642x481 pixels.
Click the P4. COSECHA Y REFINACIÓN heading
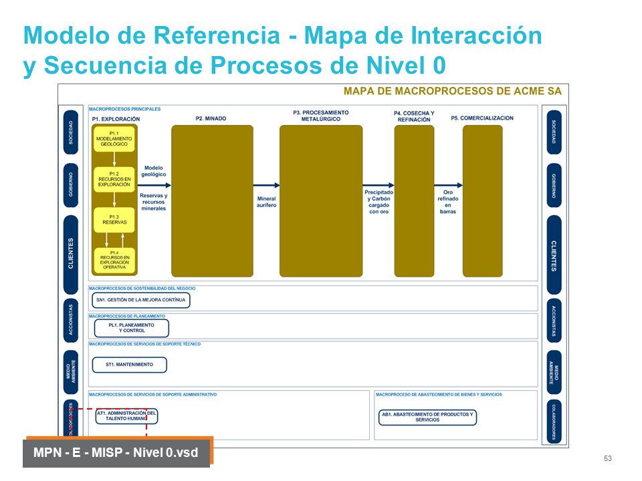(414, 116)
